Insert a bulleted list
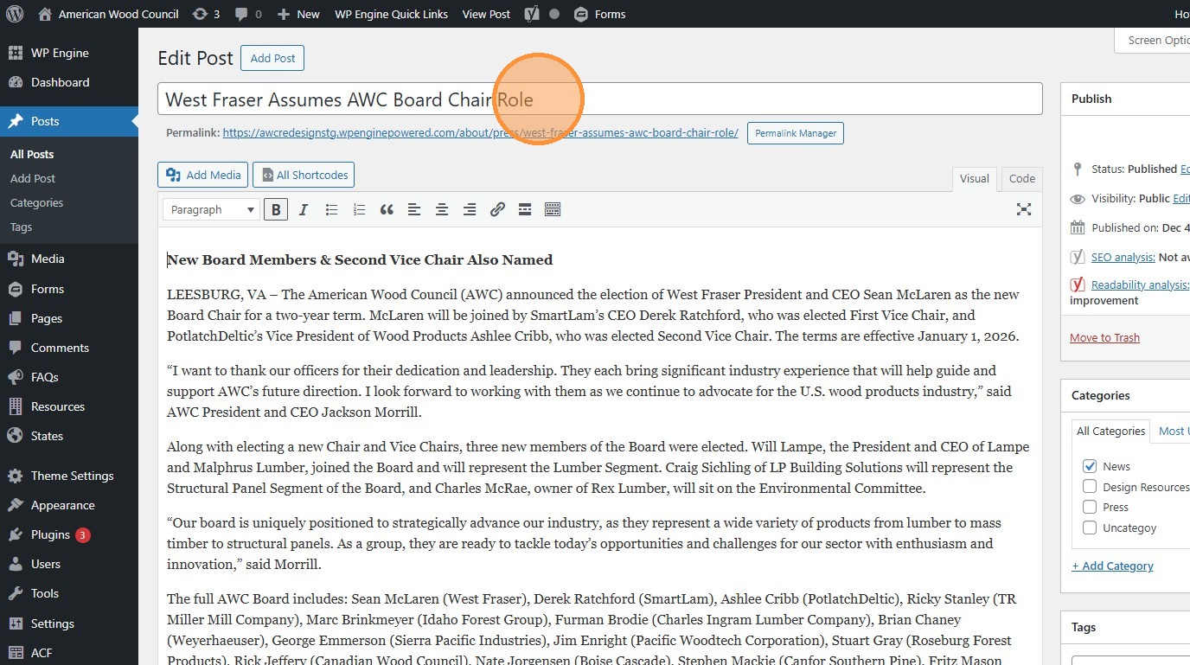This screenshot has height=665, width=1190. pos(331,209)
